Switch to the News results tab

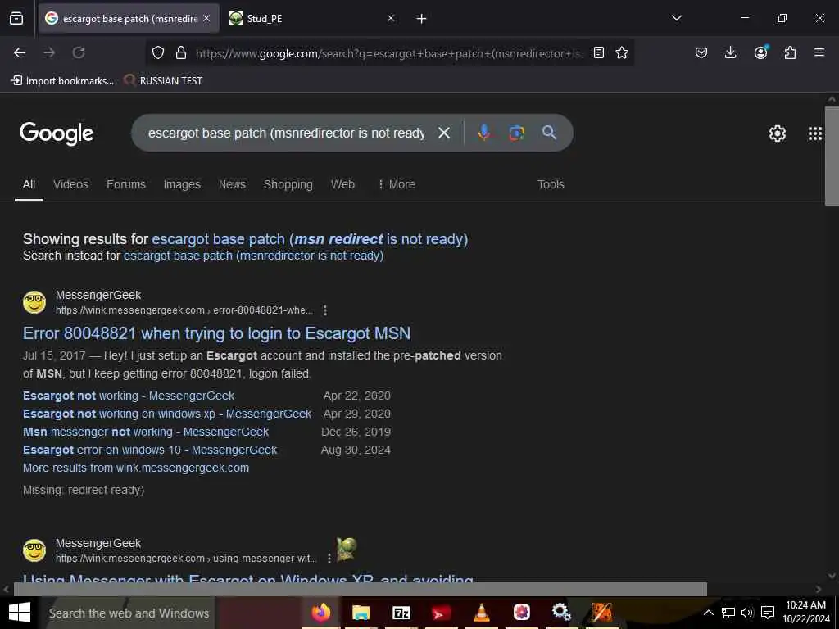(232, 184)
